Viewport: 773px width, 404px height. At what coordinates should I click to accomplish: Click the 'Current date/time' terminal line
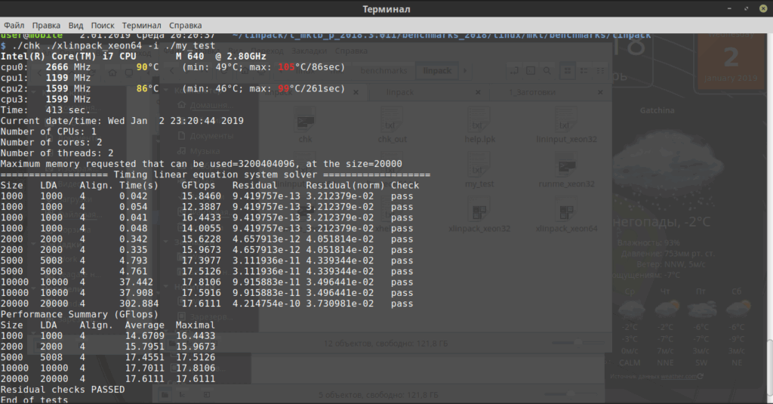122,121
